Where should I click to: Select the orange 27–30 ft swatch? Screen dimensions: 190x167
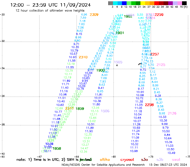152,3
